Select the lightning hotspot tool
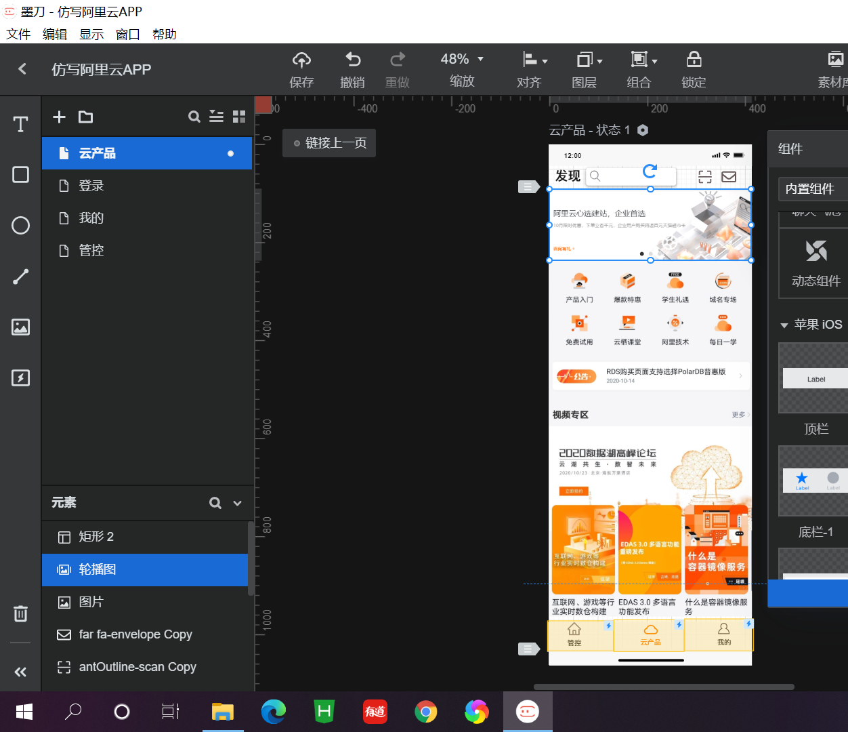 [21, 378]
